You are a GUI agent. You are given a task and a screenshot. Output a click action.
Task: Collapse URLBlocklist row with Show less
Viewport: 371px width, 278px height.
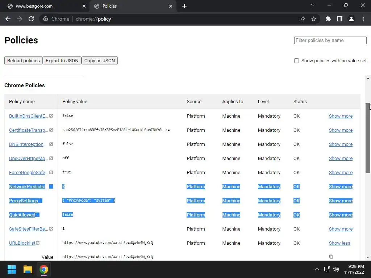pyautogui.click(x=339, y=243)
